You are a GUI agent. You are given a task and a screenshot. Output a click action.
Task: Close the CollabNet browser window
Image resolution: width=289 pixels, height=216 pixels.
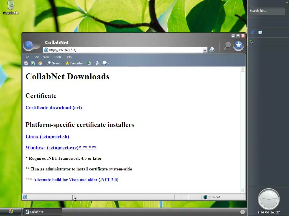243,36
